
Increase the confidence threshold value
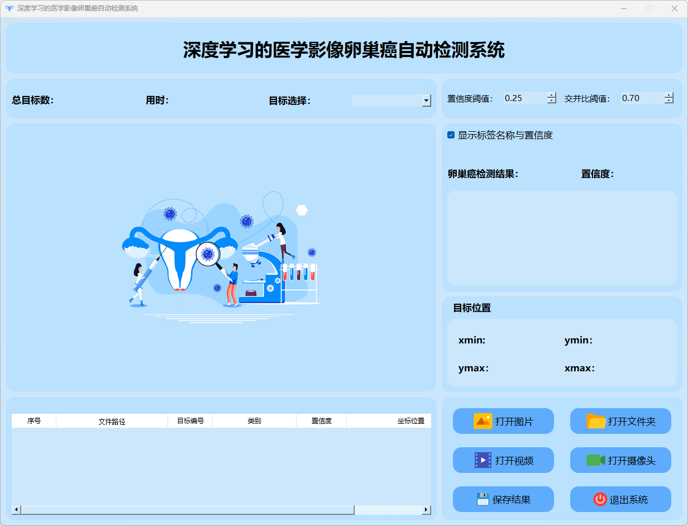click(552, 95)
